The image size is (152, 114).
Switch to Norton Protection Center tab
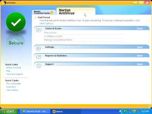pyautogui.click(x=44, y=12)
